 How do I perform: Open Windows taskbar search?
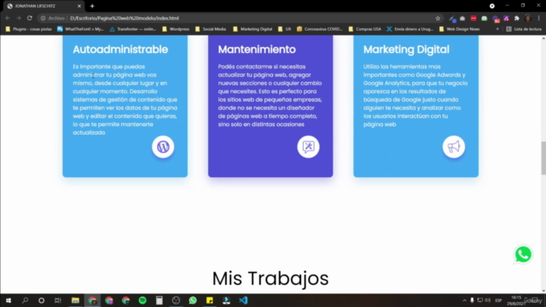25,300
